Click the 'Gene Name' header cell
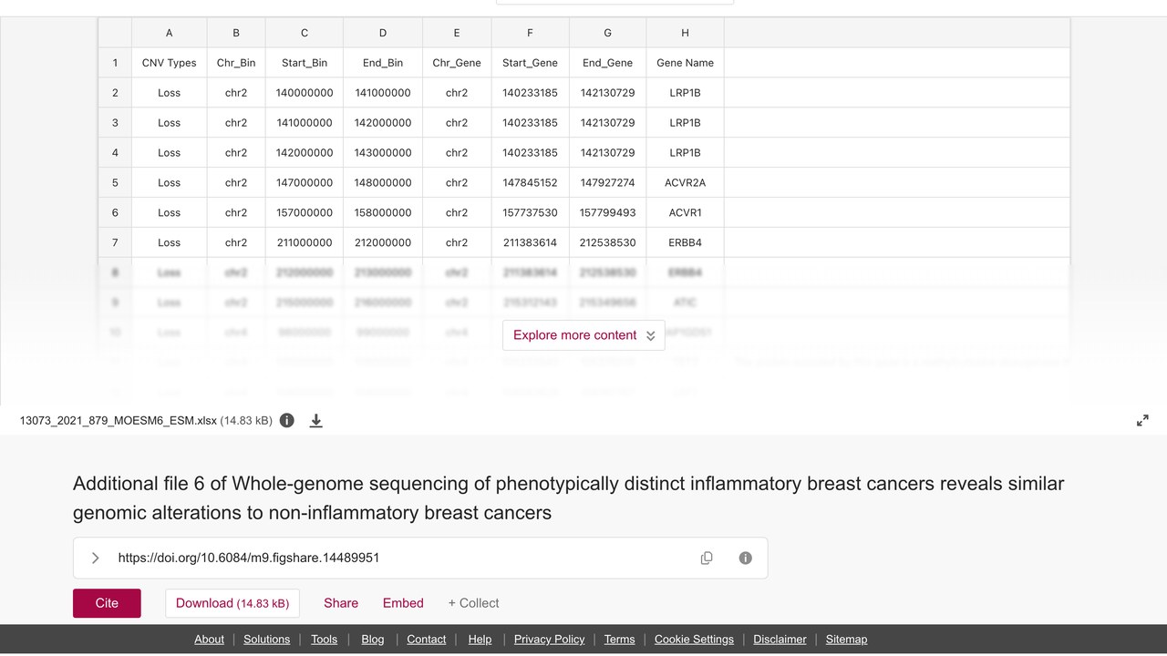 point(685,63)
